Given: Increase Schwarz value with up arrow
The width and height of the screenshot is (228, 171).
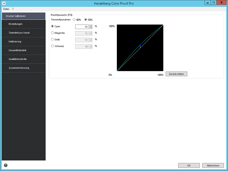Looking at the screenshot, I should click(91, 45).
